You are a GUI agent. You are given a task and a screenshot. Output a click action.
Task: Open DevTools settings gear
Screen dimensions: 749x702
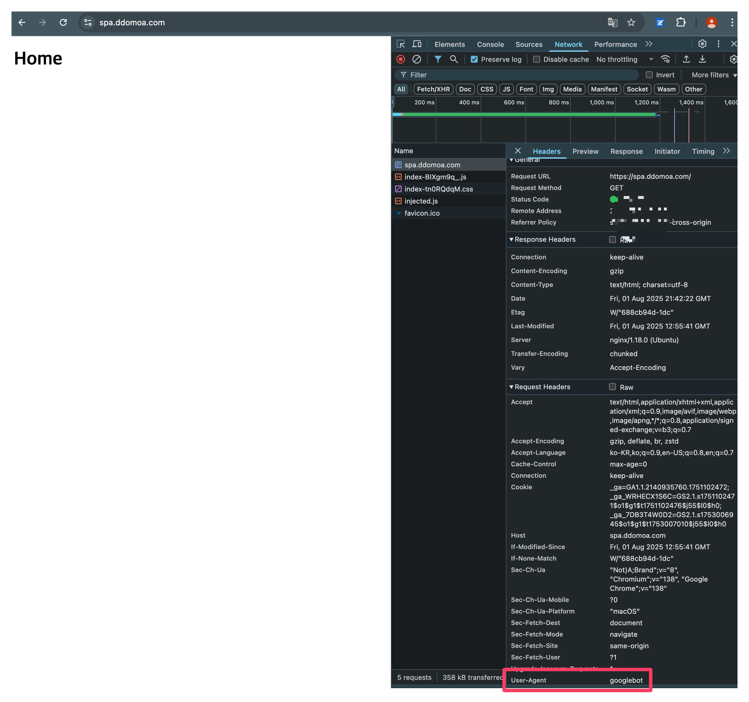coord(702,44)
